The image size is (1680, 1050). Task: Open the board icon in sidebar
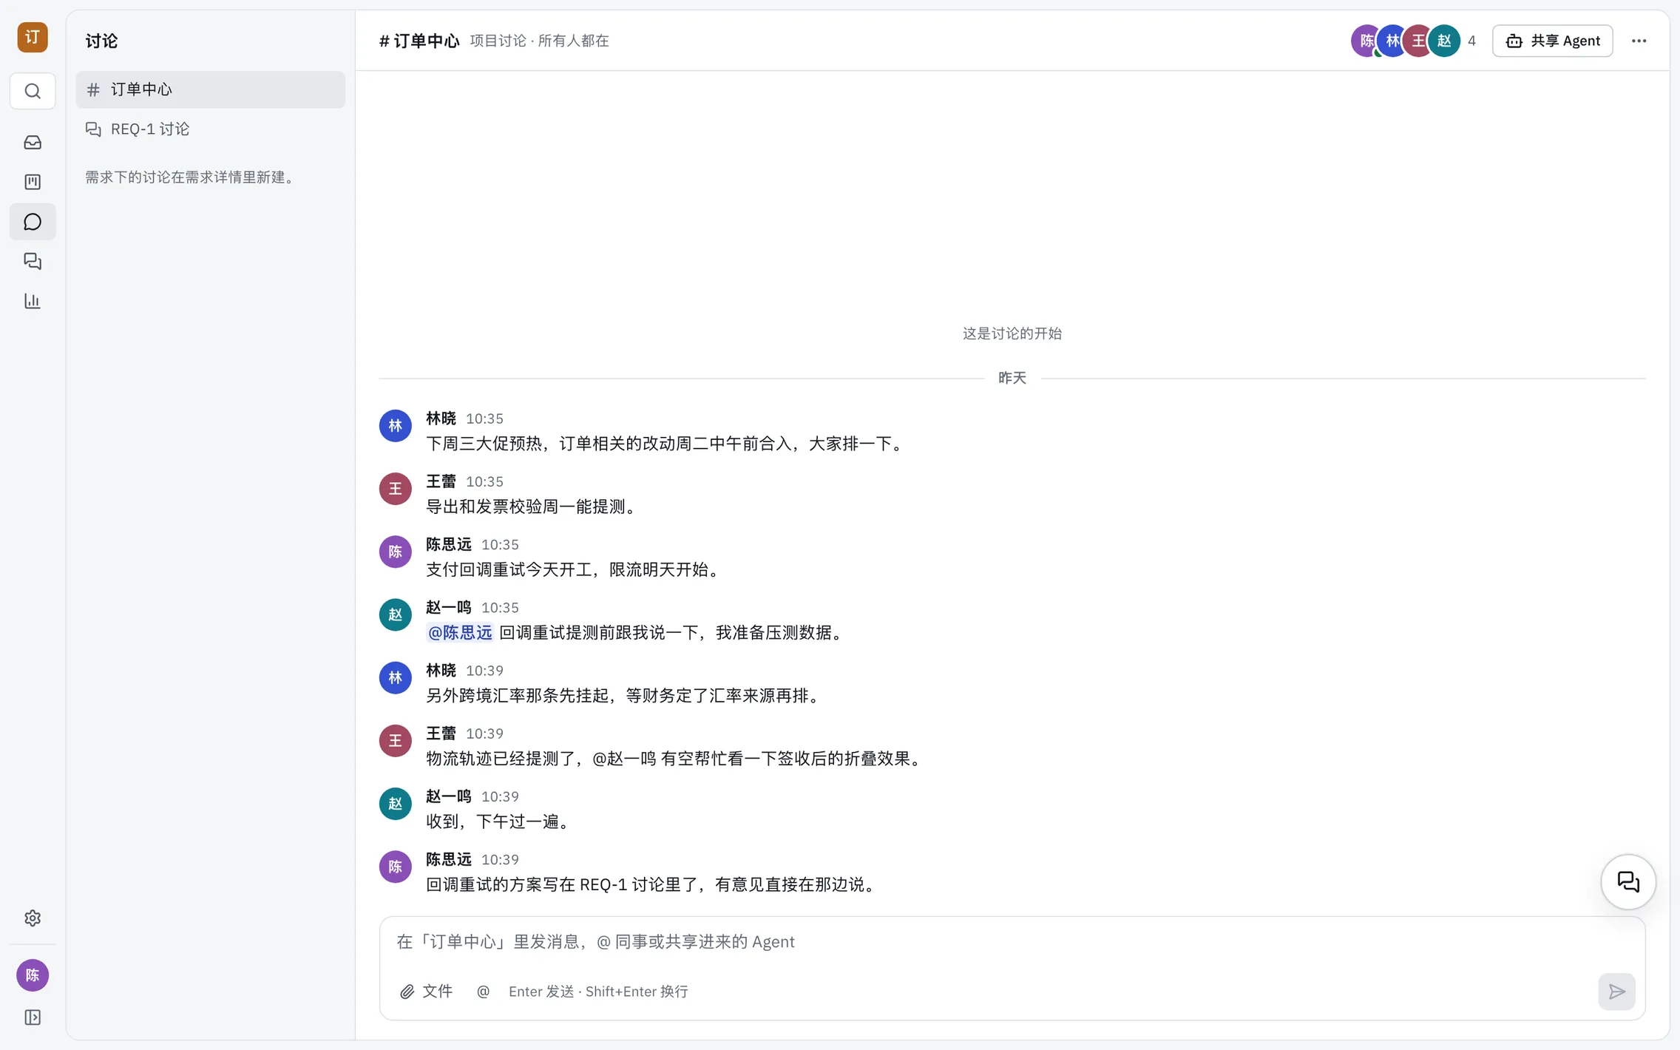point(33,182)
